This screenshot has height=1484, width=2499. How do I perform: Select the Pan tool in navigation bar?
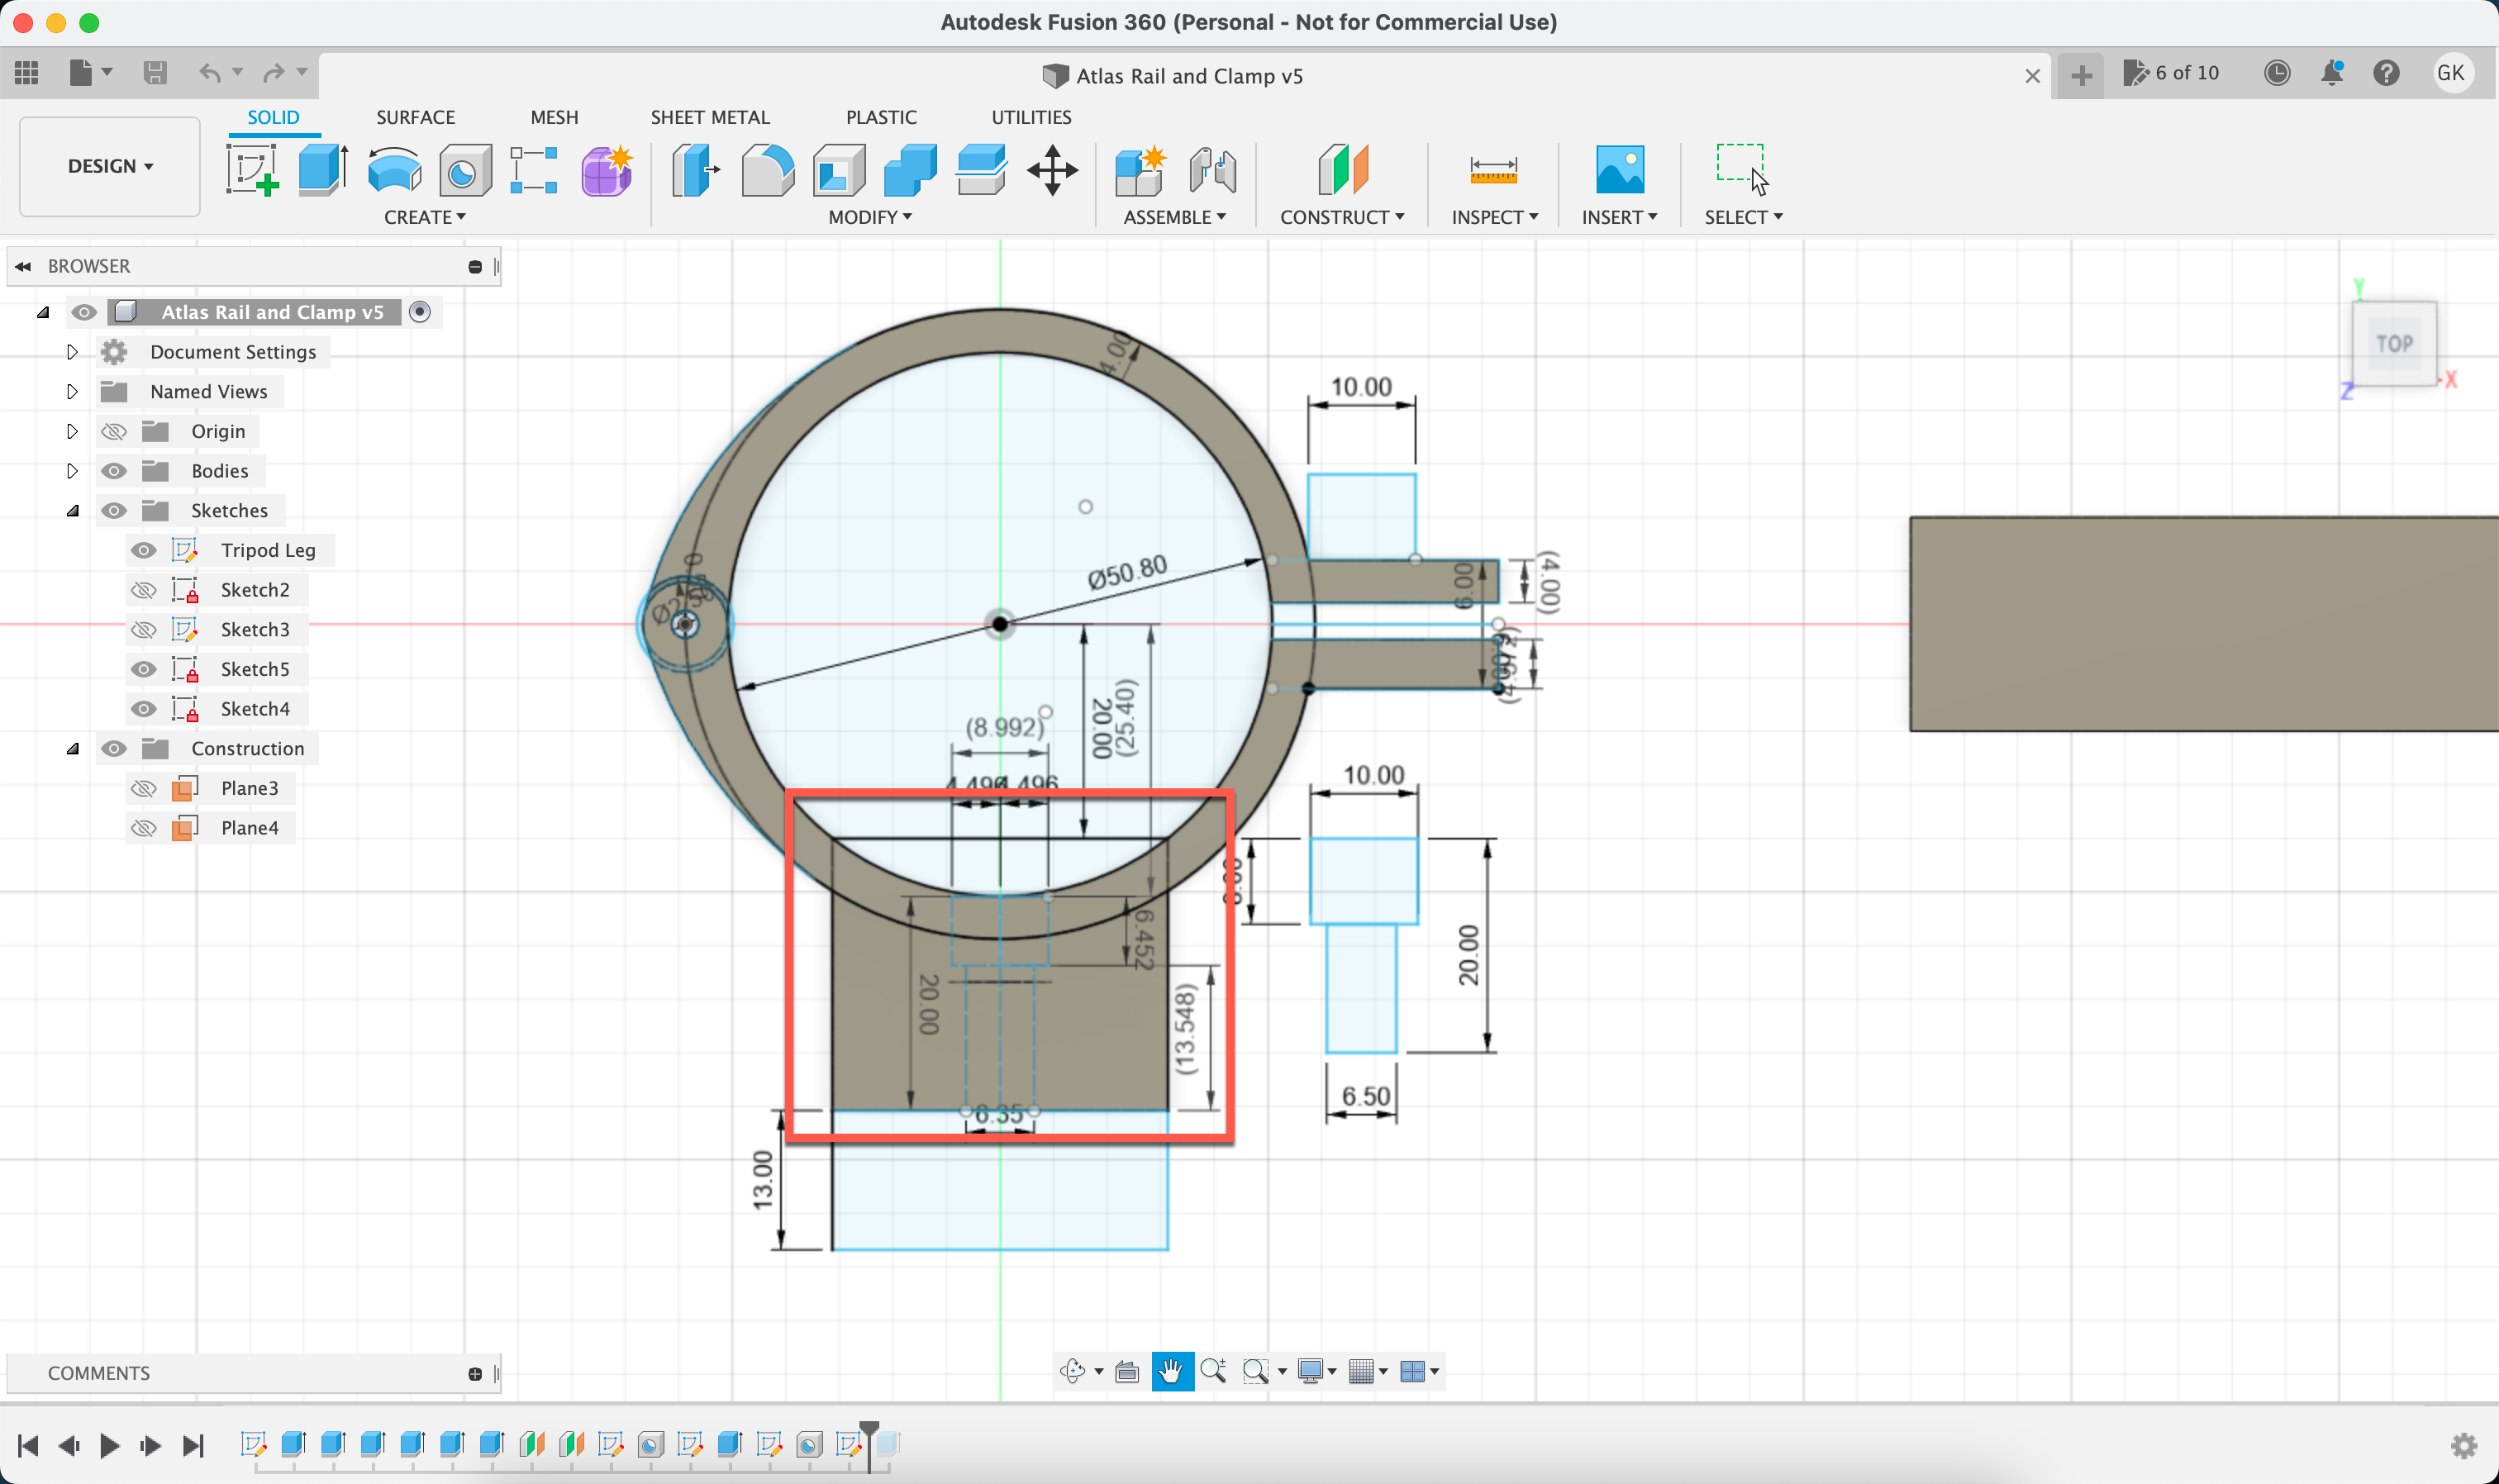[1173, 1371]
